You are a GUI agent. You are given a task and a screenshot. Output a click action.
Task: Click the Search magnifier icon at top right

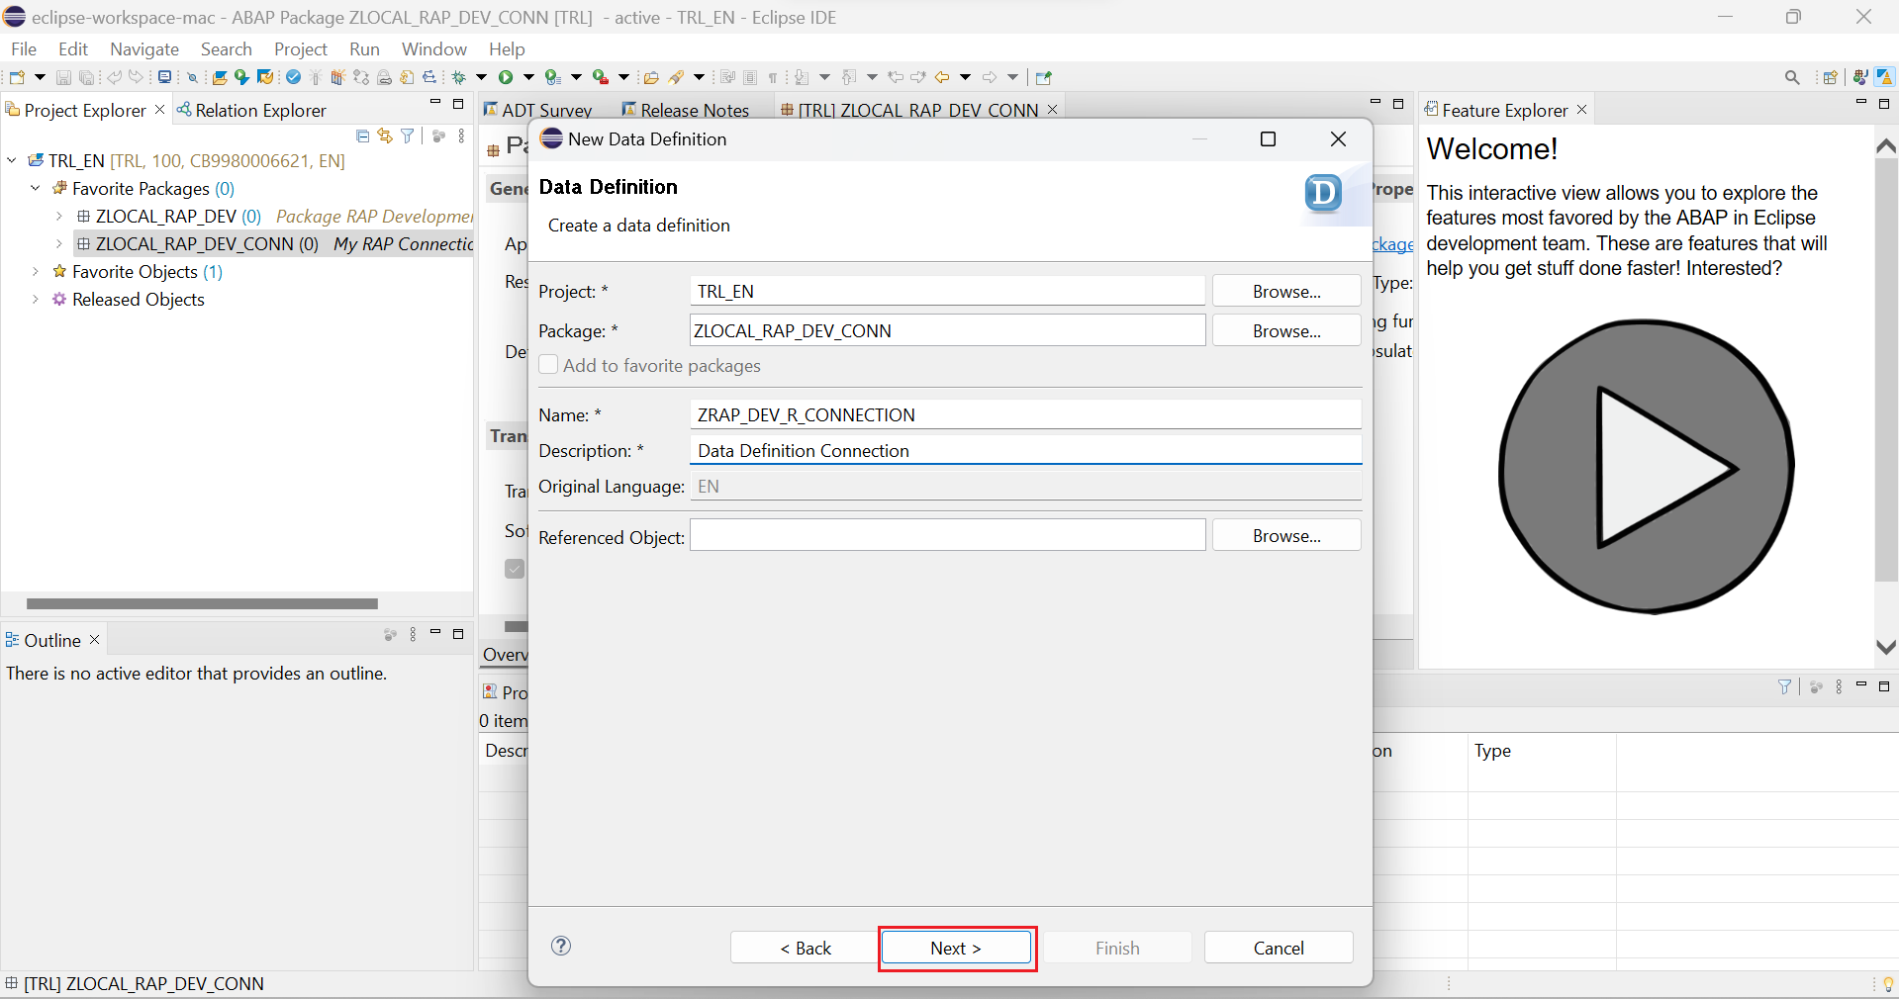1792,77
